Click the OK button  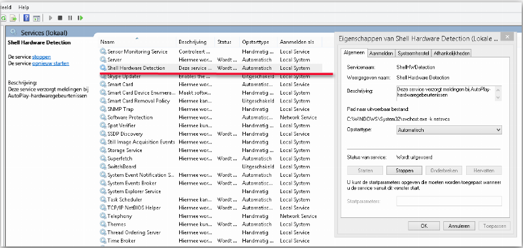[x=424, y=226]
